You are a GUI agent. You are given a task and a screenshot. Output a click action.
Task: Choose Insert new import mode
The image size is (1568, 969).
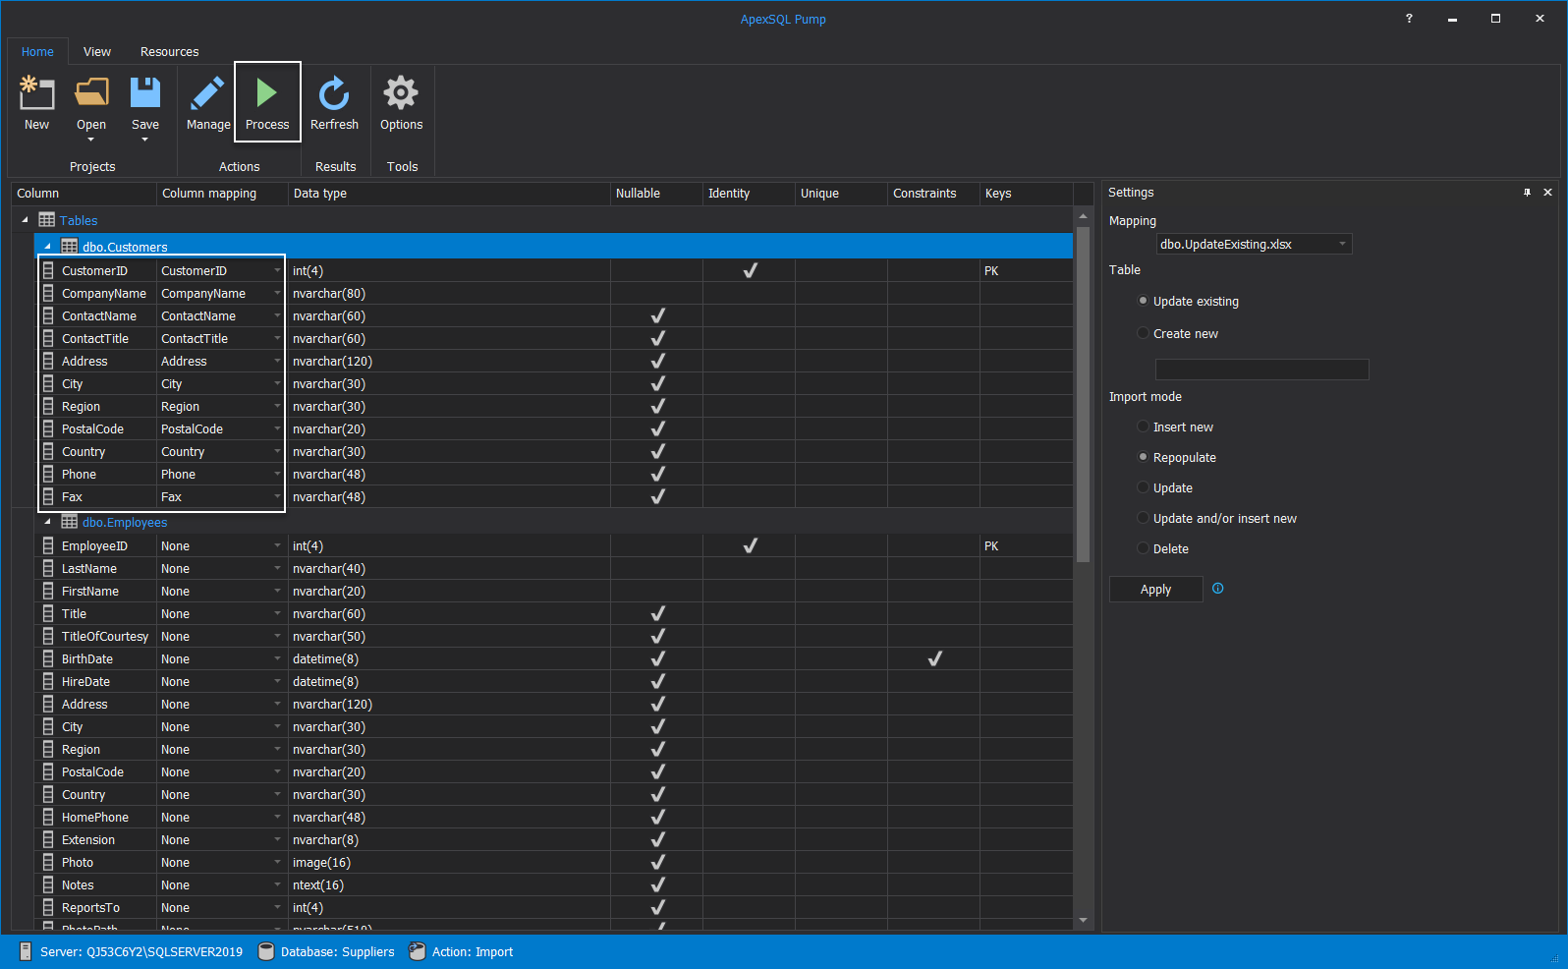tap(1143, 427)
